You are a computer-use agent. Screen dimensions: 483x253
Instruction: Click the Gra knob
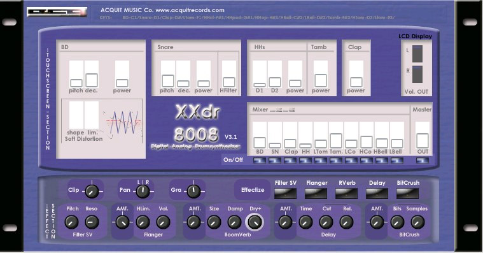pos(193,191)
